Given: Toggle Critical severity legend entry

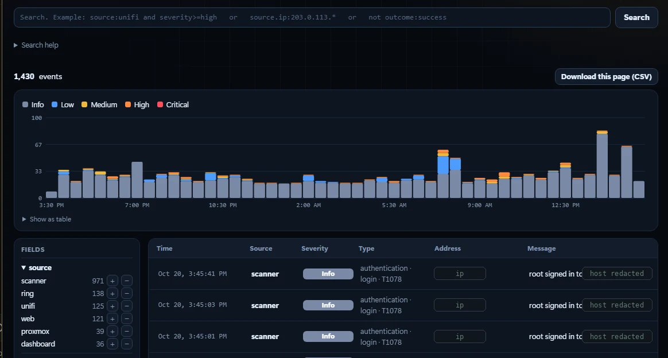Looking at the screenshot, I should tap(173, 105).
